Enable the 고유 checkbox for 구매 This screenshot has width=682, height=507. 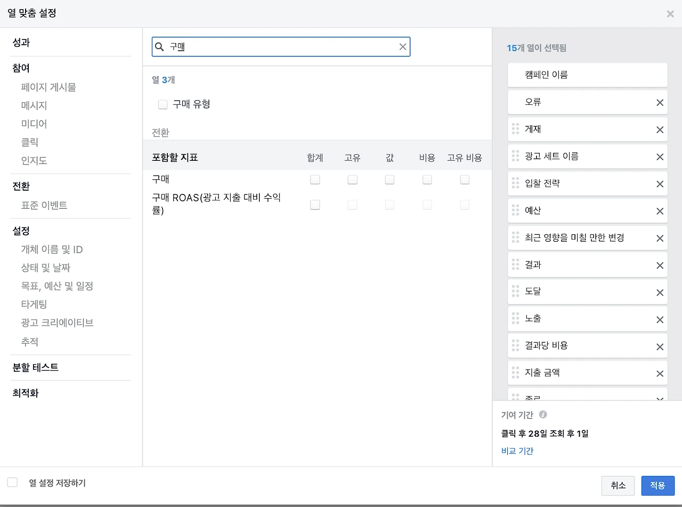coord(352,180)
